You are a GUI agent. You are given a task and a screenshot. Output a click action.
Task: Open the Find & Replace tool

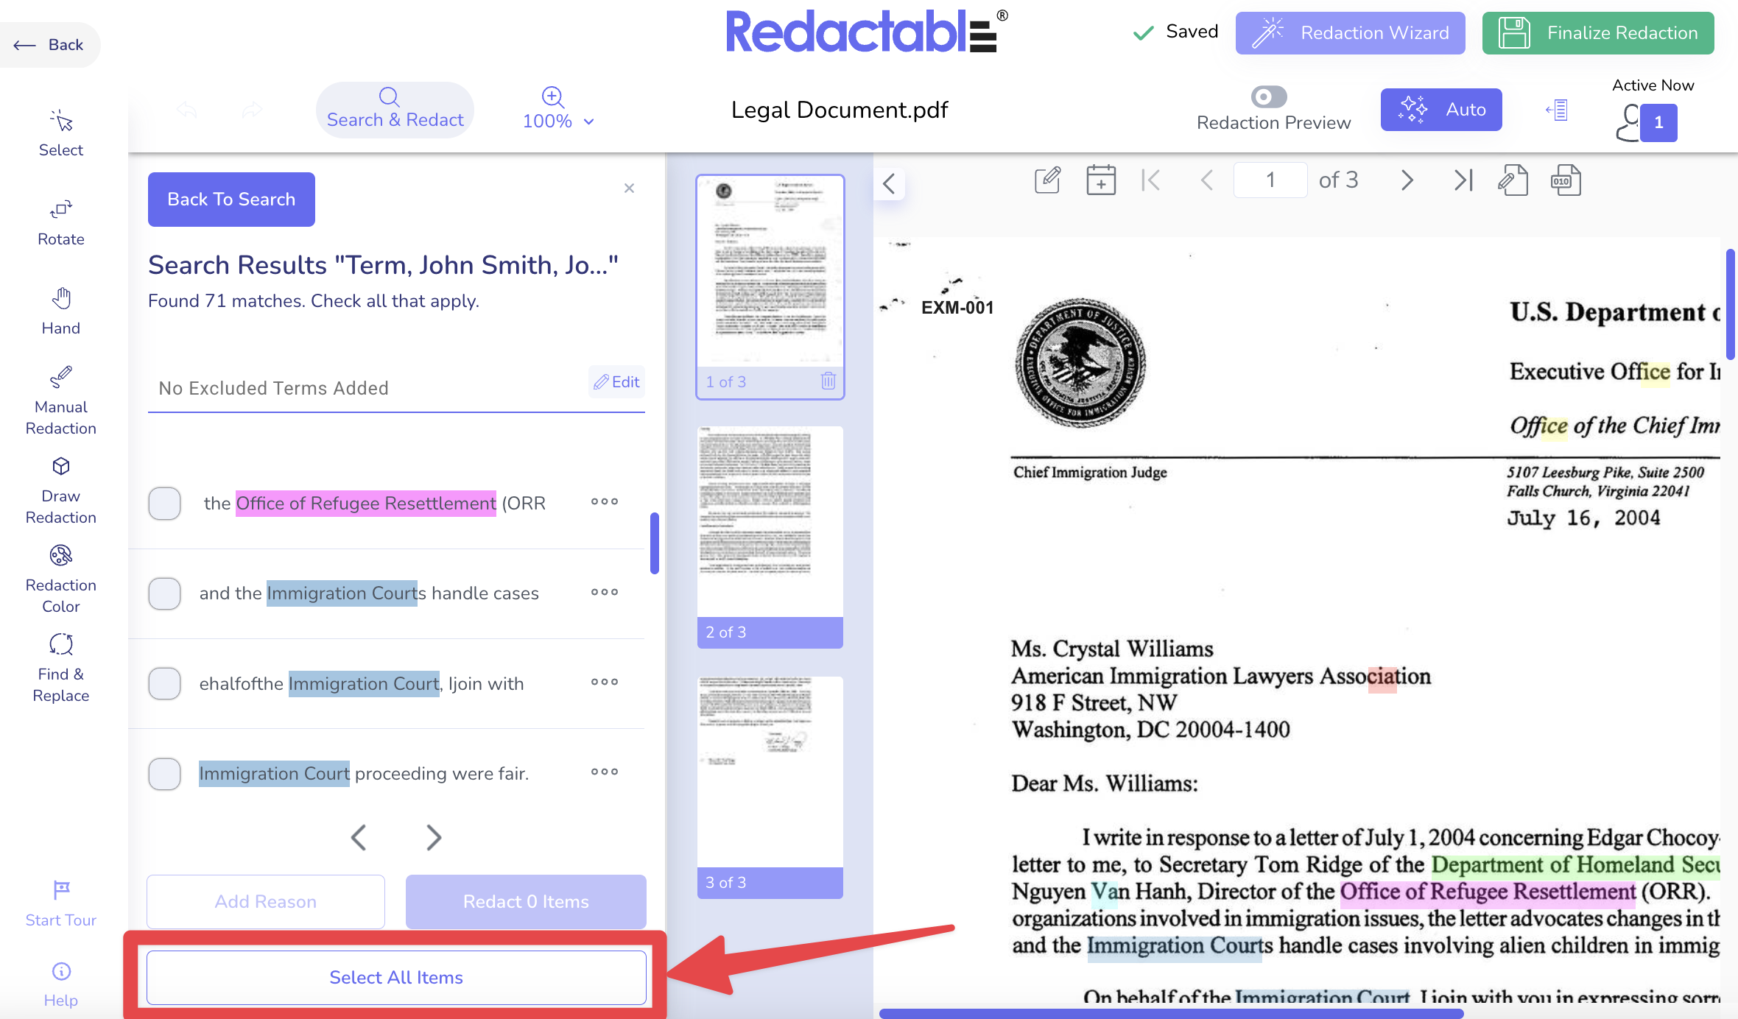point(60,667)
